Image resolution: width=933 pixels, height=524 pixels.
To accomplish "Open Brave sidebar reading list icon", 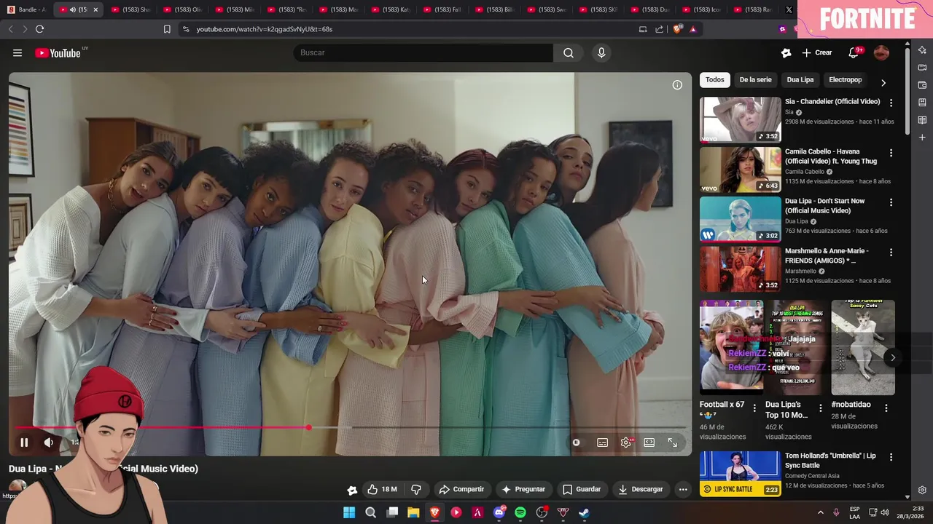I will coord(922,120).
